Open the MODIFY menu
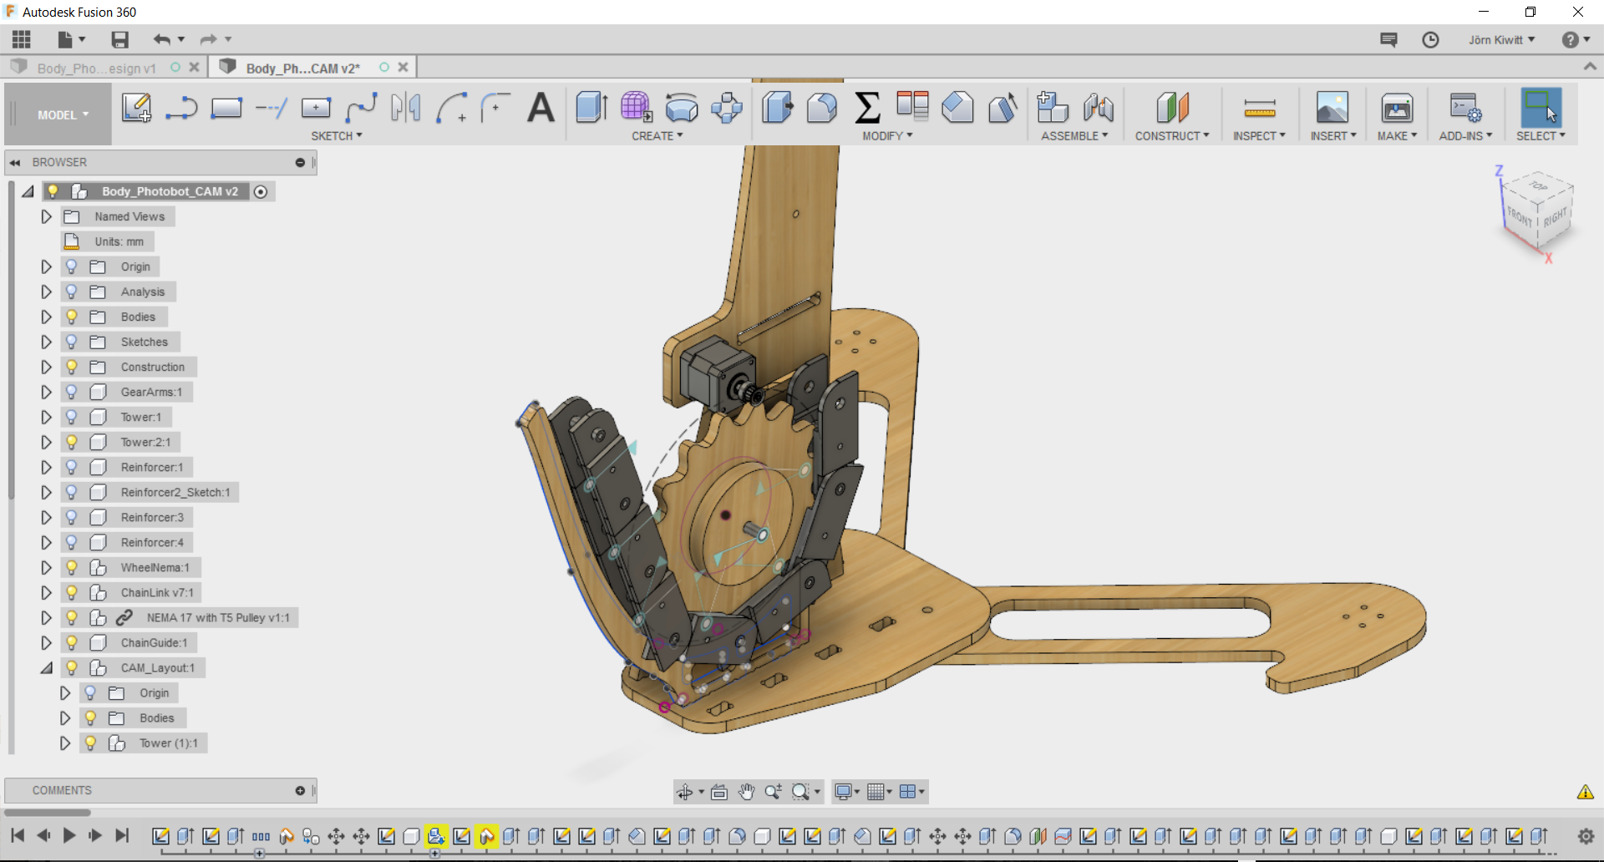The height and width of the screenshot is (862, 1604). [x=887, y=135]
